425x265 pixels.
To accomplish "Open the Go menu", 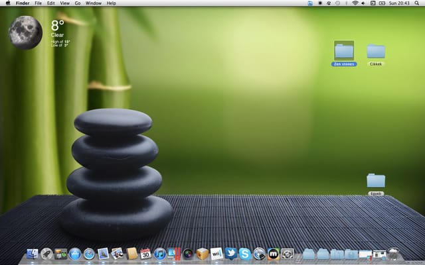I will pyautogui.click(x=78, y=3).
